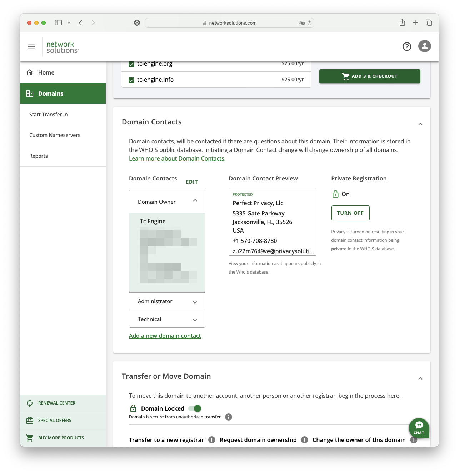Go back in Safari
This screenshot has width=459, height=473.
point(81,23)
